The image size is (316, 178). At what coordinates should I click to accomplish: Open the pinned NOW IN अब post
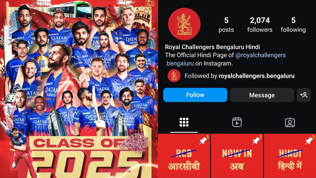[x=237, y=156]
